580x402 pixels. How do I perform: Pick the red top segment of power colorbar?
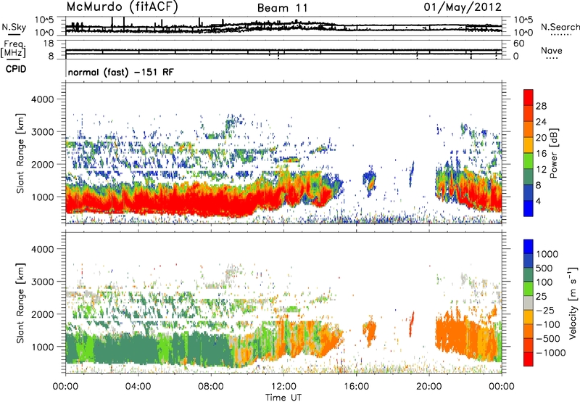(x=529, y=97)
